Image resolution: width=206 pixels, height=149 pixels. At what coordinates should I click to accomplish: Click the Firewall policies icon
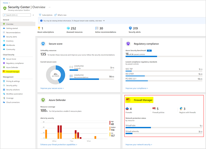click(154, 109)
